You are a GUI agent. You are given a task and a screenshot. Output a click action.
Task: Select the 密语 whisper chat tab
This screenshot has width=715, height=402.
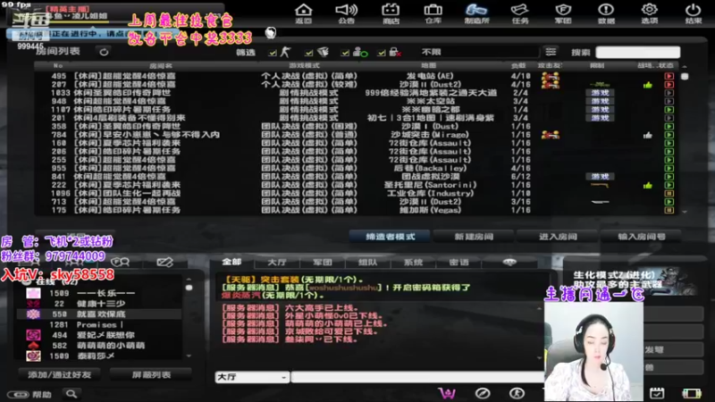pyautogui.click(x=458, y=262)
